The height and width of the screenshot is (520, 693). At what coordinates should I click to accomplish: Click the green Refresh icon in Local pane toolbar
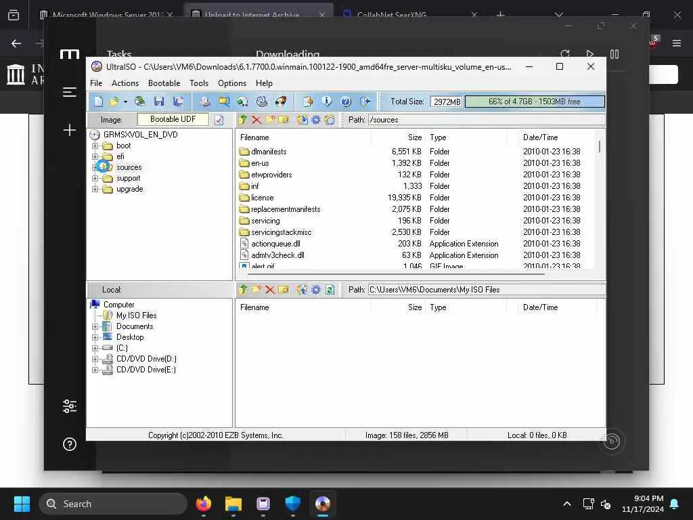click(x=330, y=290)
